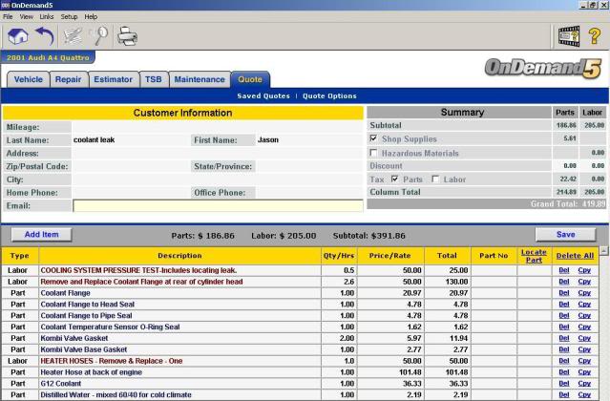Click Qty 2.00 in Kombi Valve Gasket row
Screen dimensions: 610x401
[347, 338]
